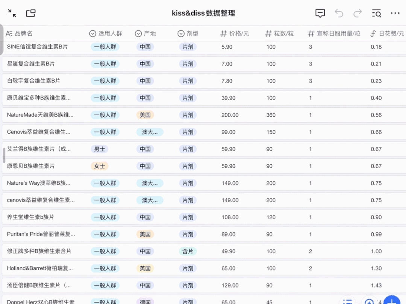
Task: Open the 产地 column header dropdown
Action: pyautogui.click(x=145, y=34)
